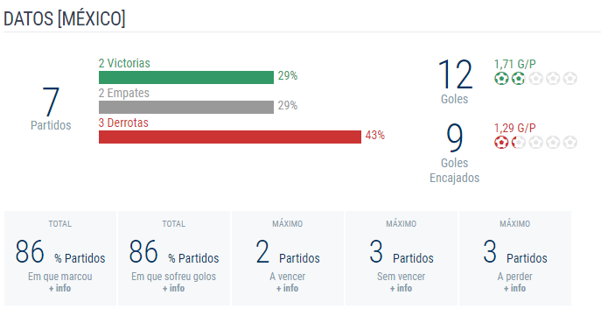This screenshot has height=316, width=601.
Task: Click the first green goals-scored ball icon
Action: coord(501,79)
